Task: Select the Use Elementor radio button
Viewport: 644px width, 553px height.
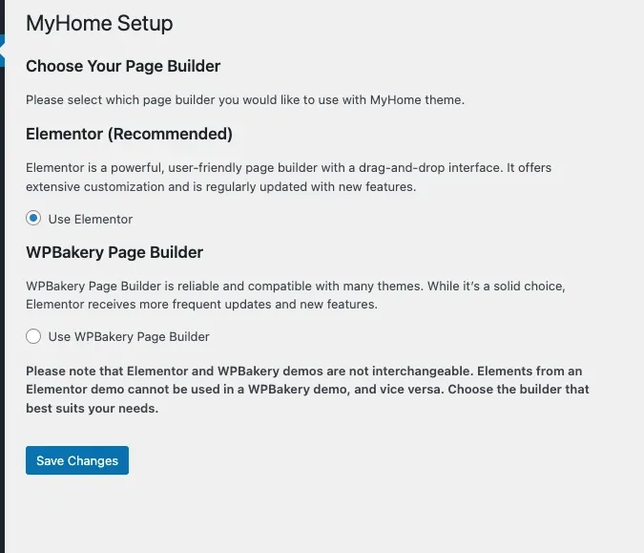Action: coord(33,219)
